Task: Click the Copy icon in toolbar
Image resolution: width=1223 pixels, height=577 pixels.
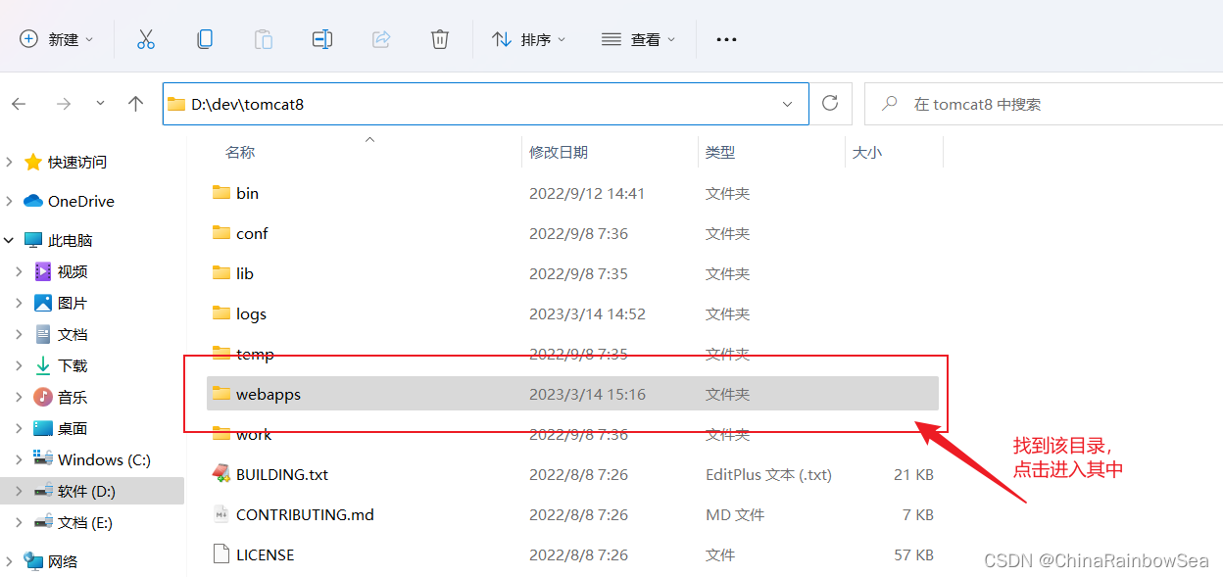Action: click(x=205, y=39)
